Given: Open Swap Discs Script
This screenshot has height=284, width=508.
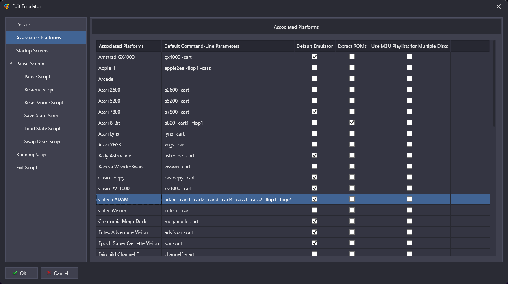Looking at the screenshot, I should (46, 142).
